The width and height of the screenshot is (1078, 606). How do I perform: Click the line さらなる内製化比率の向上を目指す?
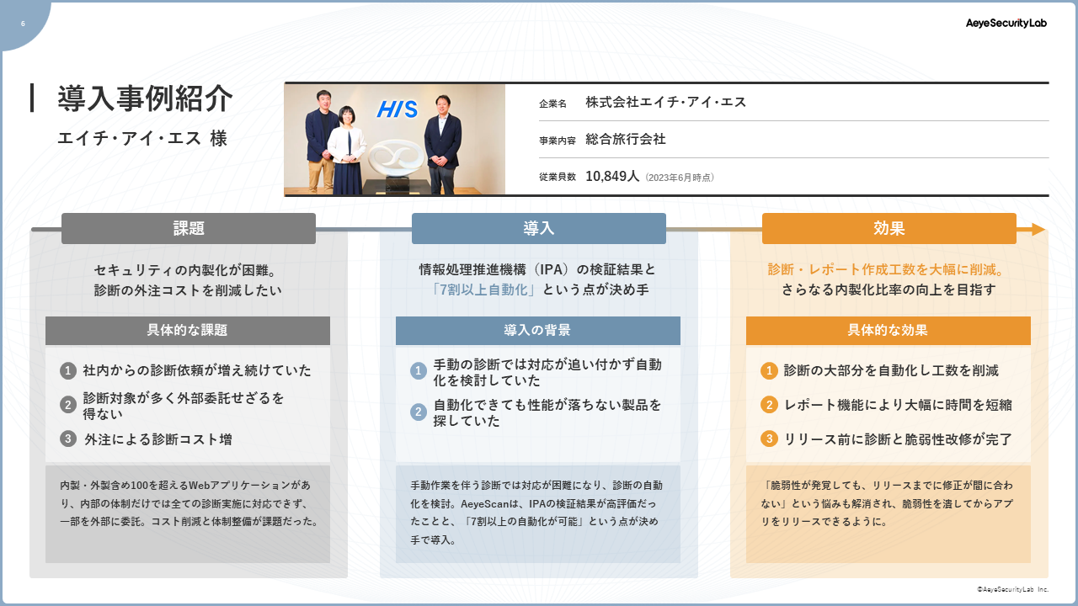click(889, 290)
